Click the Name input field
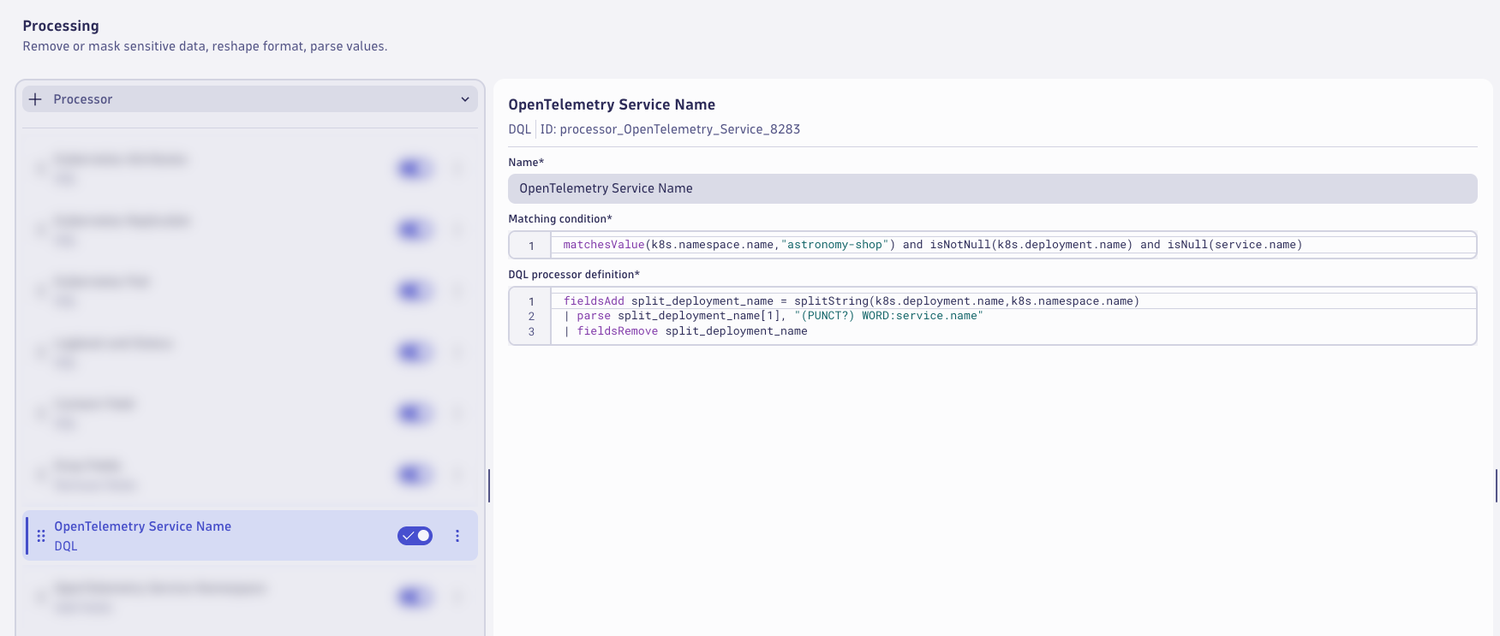This screenshot has width=1500, height=636. [992, 188]
